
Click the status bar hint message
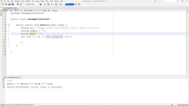[x=17, y=105]
